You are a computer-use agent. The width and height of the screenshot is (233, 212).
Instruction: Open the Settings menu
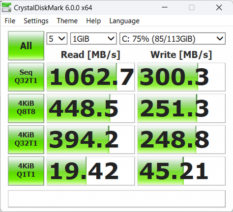tap(36, 21)
